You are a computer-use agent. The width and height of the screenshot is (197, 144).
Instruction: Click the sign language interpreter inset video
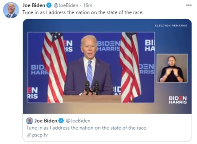(x=172, y=68)
